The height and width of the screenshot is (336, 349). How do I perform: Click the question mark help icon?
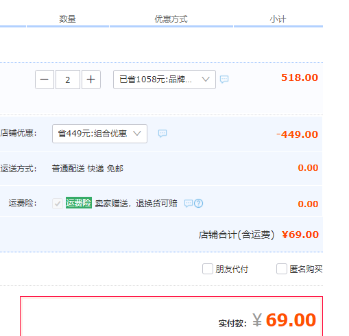point(198,204)
